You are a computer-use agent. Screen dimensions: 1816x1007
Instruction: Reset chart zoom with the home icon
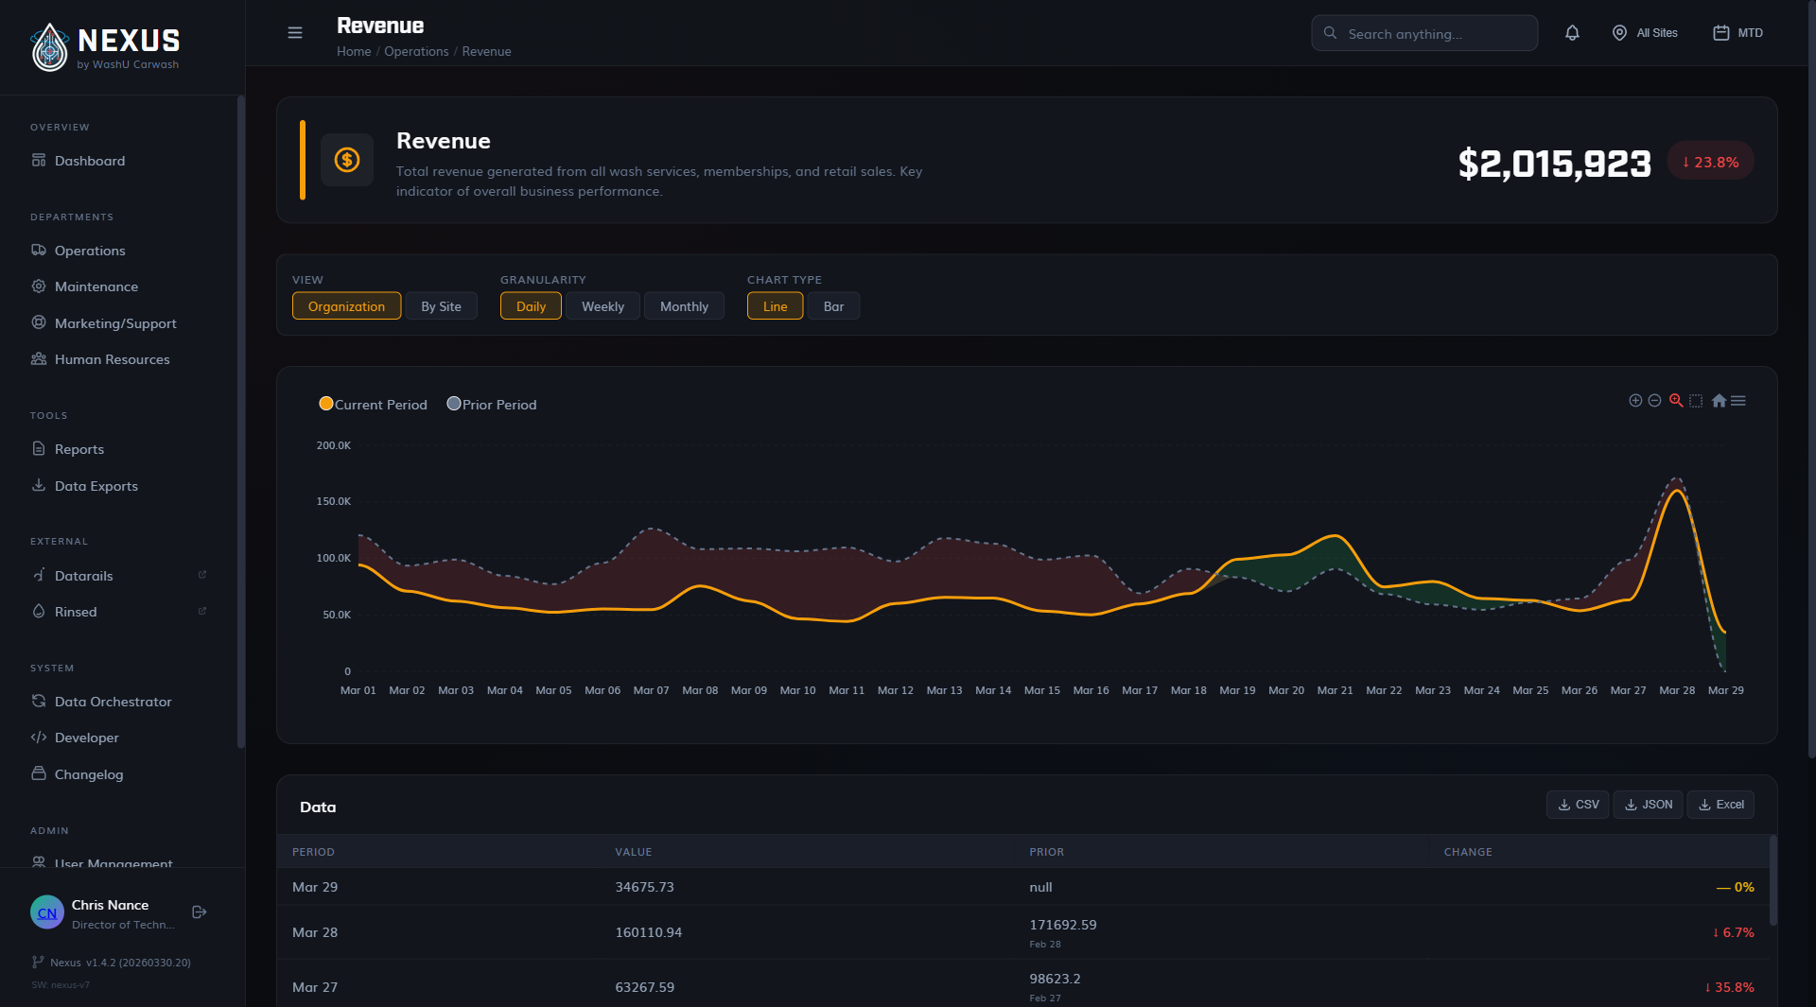tap(1719, 401)
